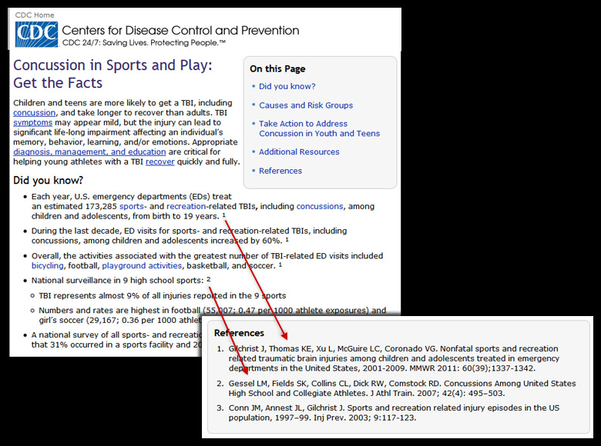Click footnote 2 after 'National surveillance in 9 high school sports'
The image size is (601, 446).
[208, 279]
